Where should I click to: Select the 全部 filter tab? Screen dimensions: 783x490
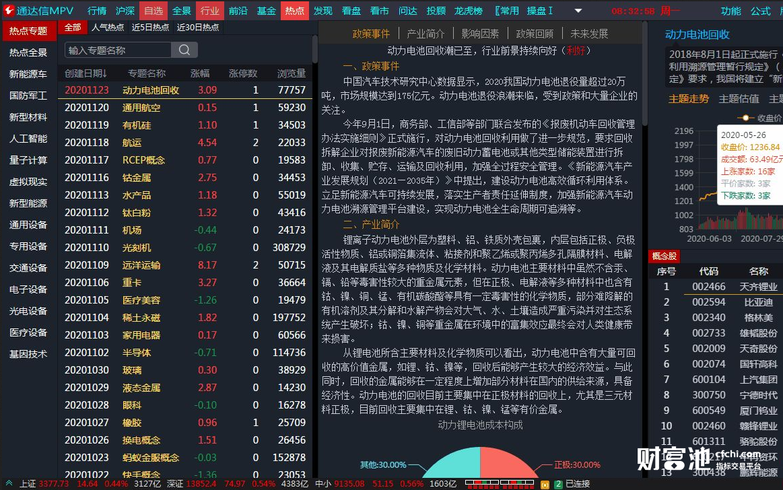click(73, 28)
